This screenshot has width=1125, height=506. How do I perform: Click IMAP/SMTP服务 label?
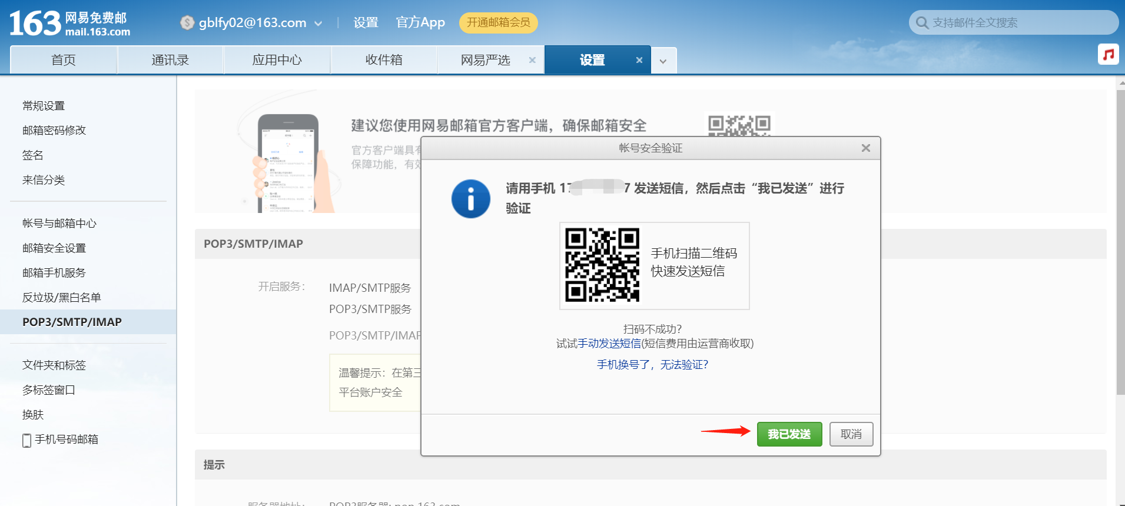pyautogui.click(x=370, y=288)
